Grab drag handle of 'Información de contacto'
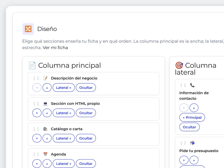The image size is (224, 168). coord(183,85)
